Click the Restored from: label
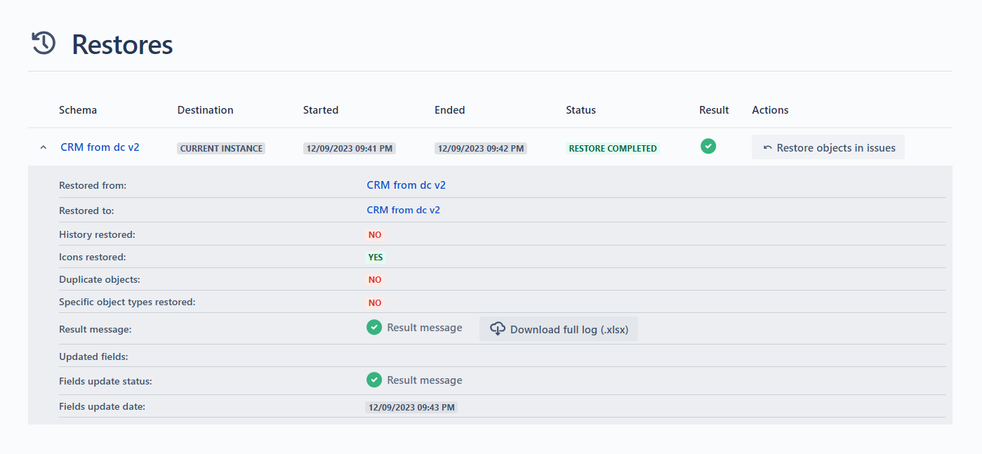Image resolution: width=982 pixels, height=454 pixels. (93, 186)
